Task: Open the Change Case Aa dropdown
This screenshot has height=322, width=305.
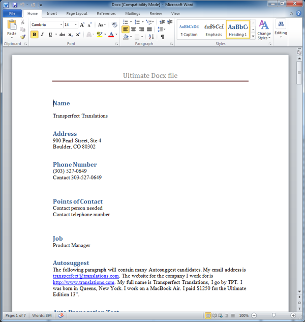Action: tap(102, 25)
